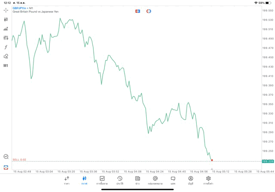The width and height of the screenshot is (275, 192).
Task: Open chart settings sliders icon
Action: click(x=6, y=38)
